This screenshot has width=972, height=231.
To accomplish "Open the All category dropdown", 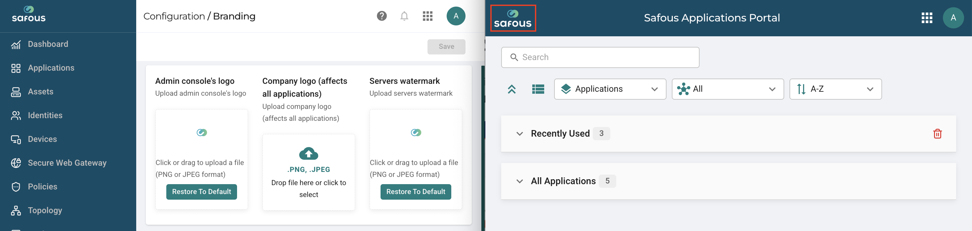I will 727,89.
